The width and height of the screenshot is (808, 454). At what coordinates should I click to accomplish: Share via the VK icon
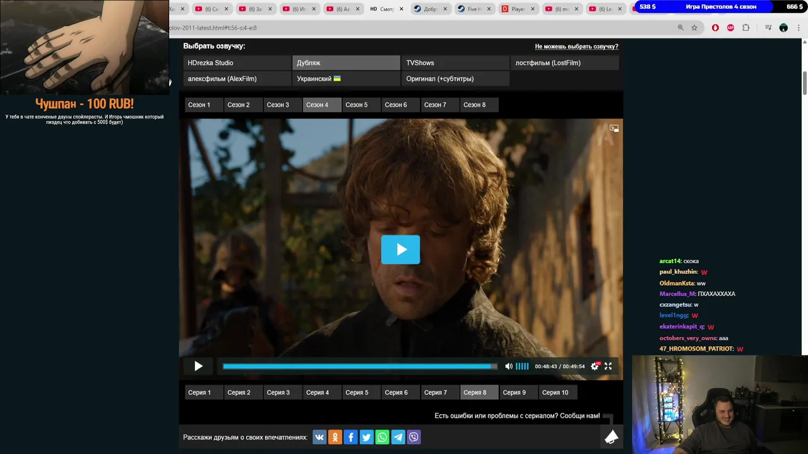click(319, 437)
